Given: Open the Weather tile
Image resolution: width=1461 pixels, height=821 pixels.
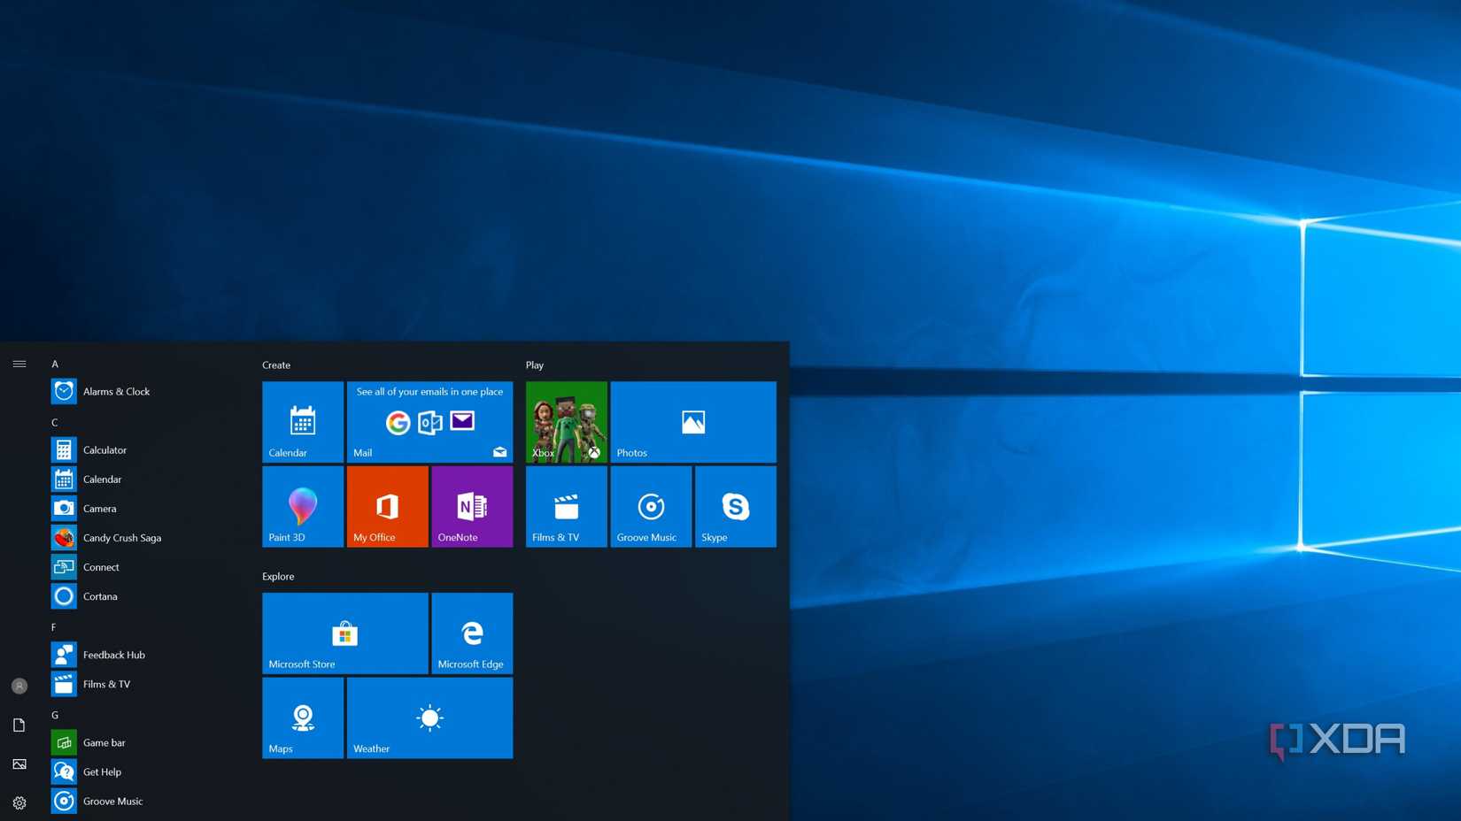Looking at the screenshot, I should tap(429, 717).
